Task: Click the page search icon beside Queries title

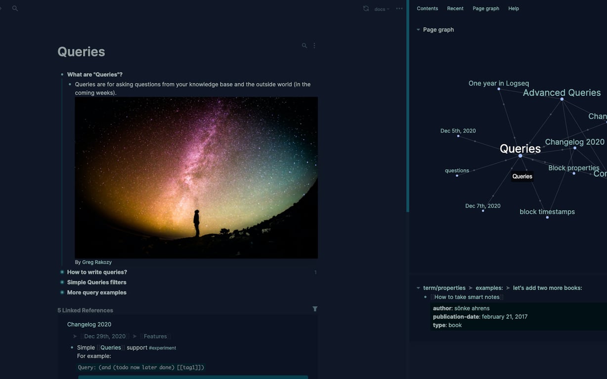Action: (304, 45)
